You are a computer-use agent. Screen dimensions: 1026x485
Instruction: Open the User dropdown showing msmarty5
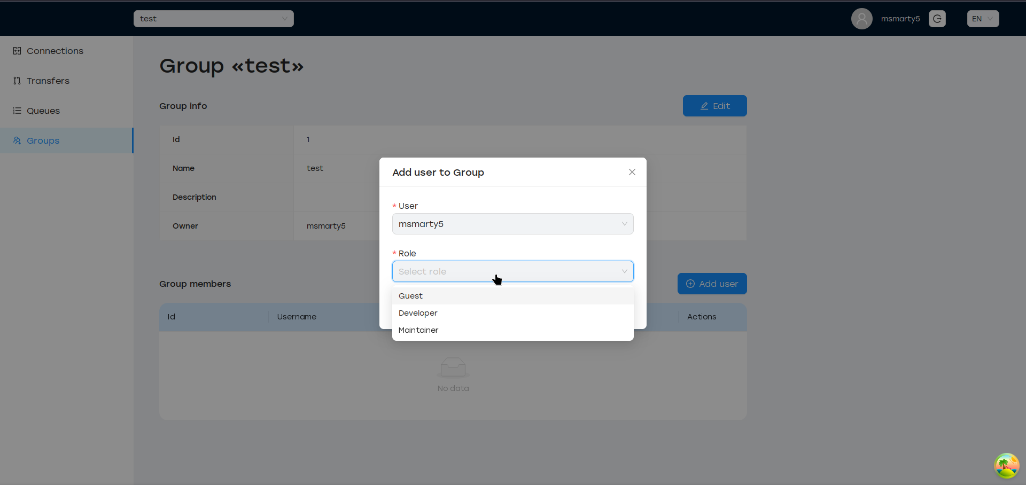pos(512,224)
